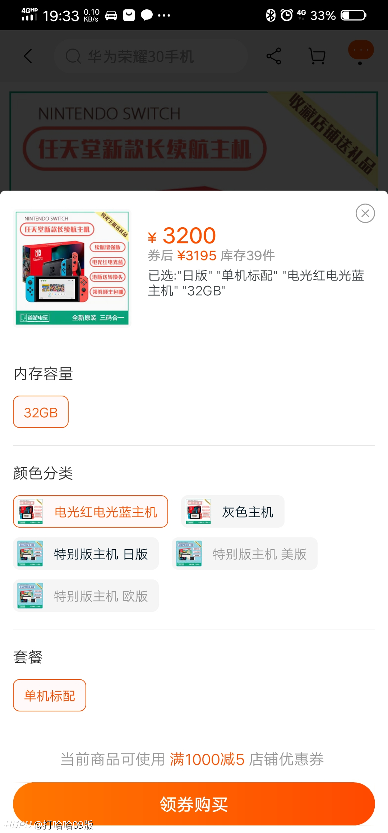Select 特别版主机 欧版 option
Screen dimensions: 388x833
click(86, 596)
